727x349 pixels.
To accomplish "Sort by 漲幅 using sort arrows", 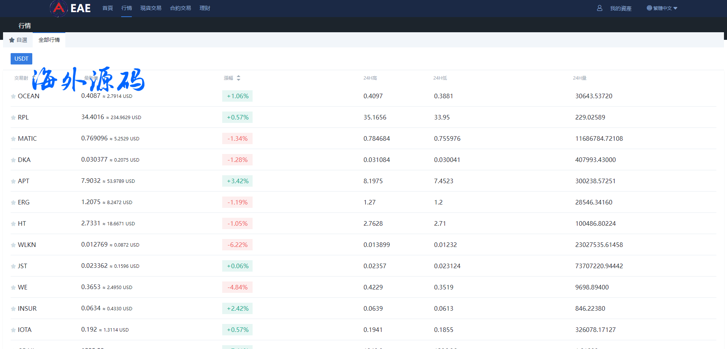I will pos(238,78).
